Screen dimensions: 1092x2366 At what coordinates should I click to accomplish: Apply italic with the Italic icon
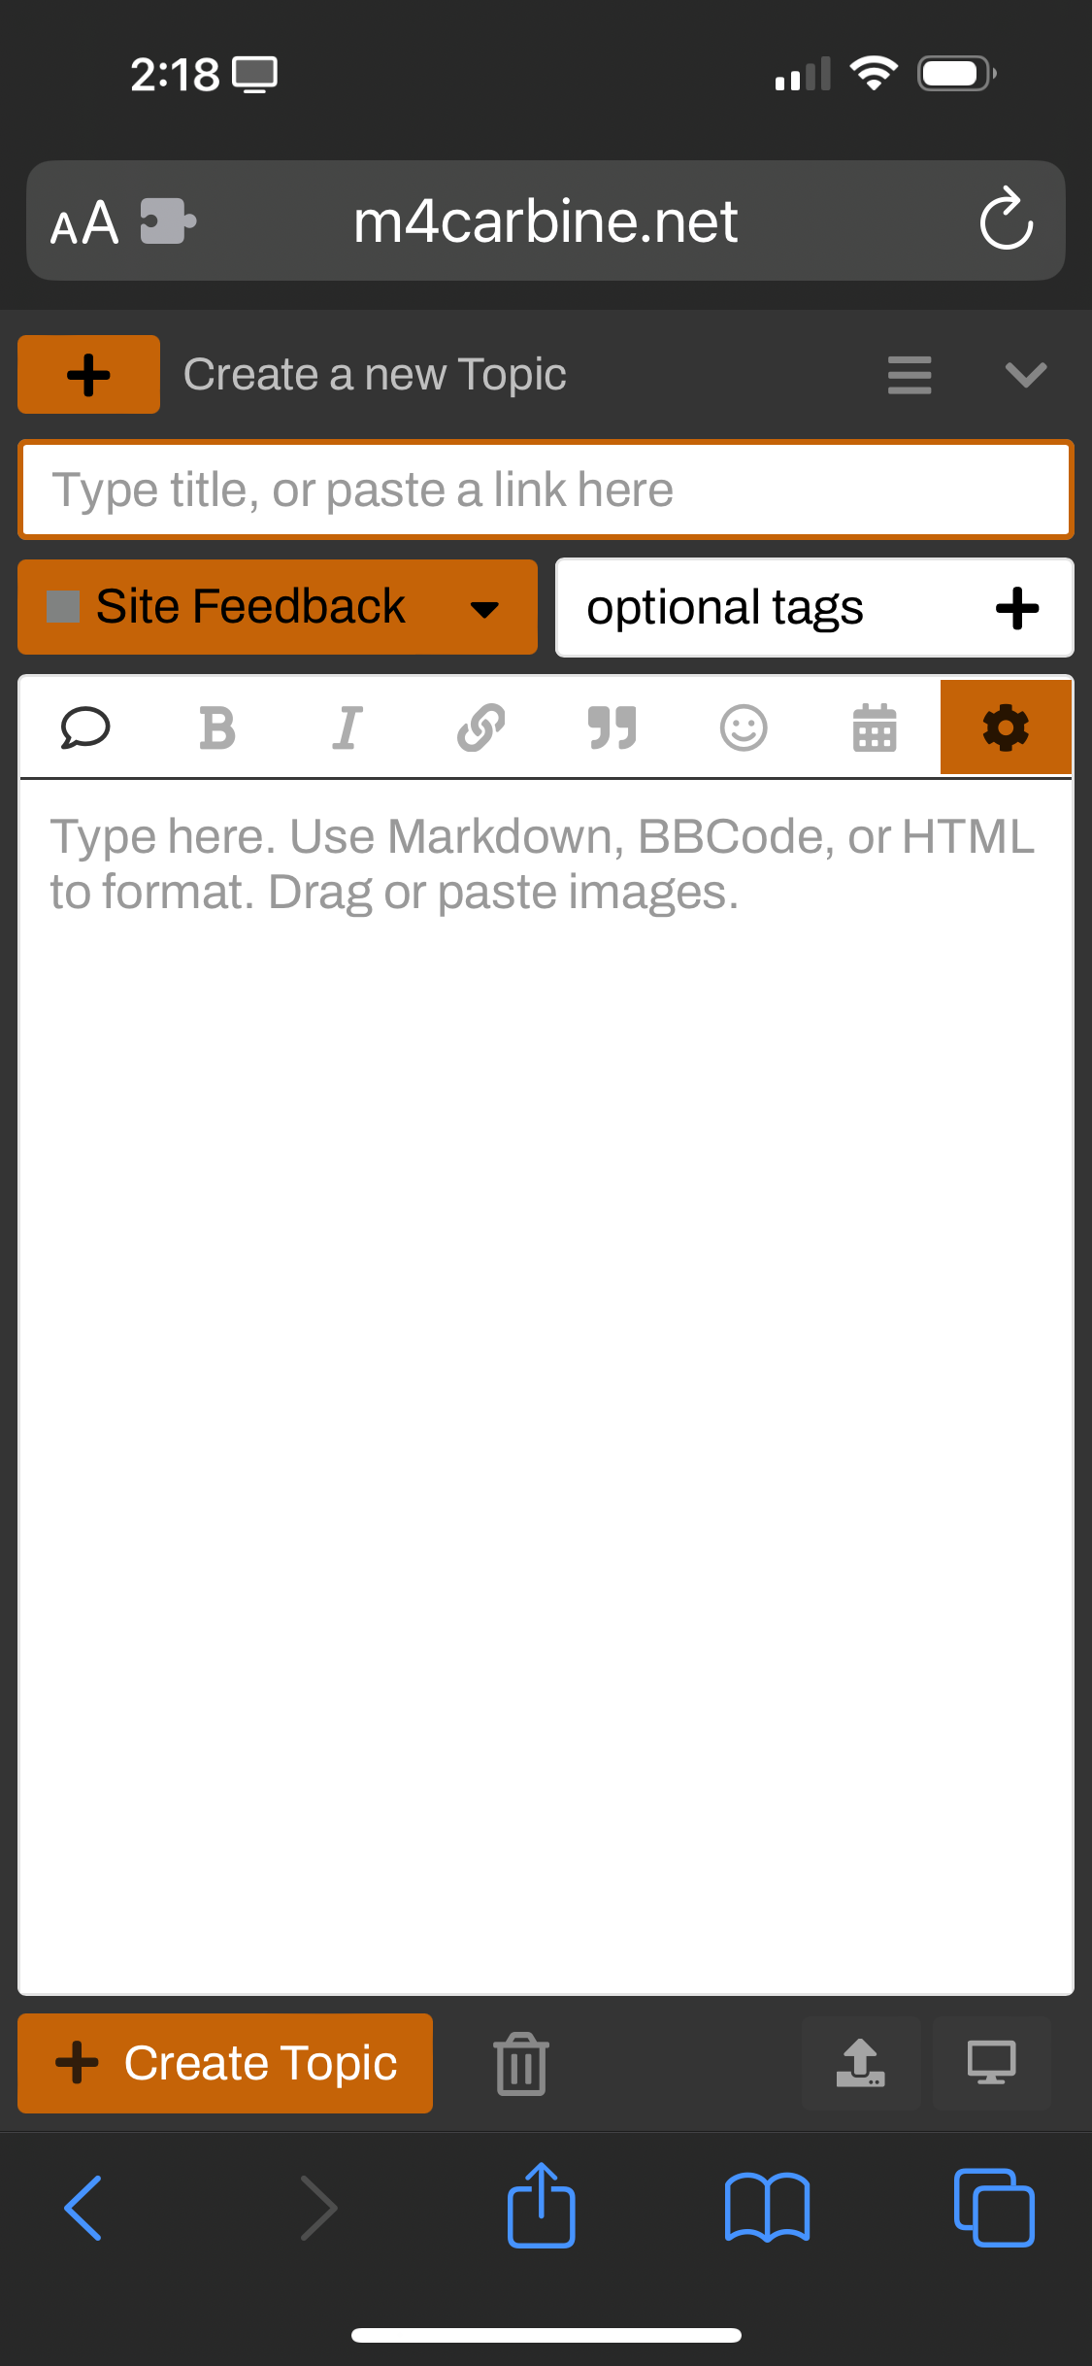347,728
